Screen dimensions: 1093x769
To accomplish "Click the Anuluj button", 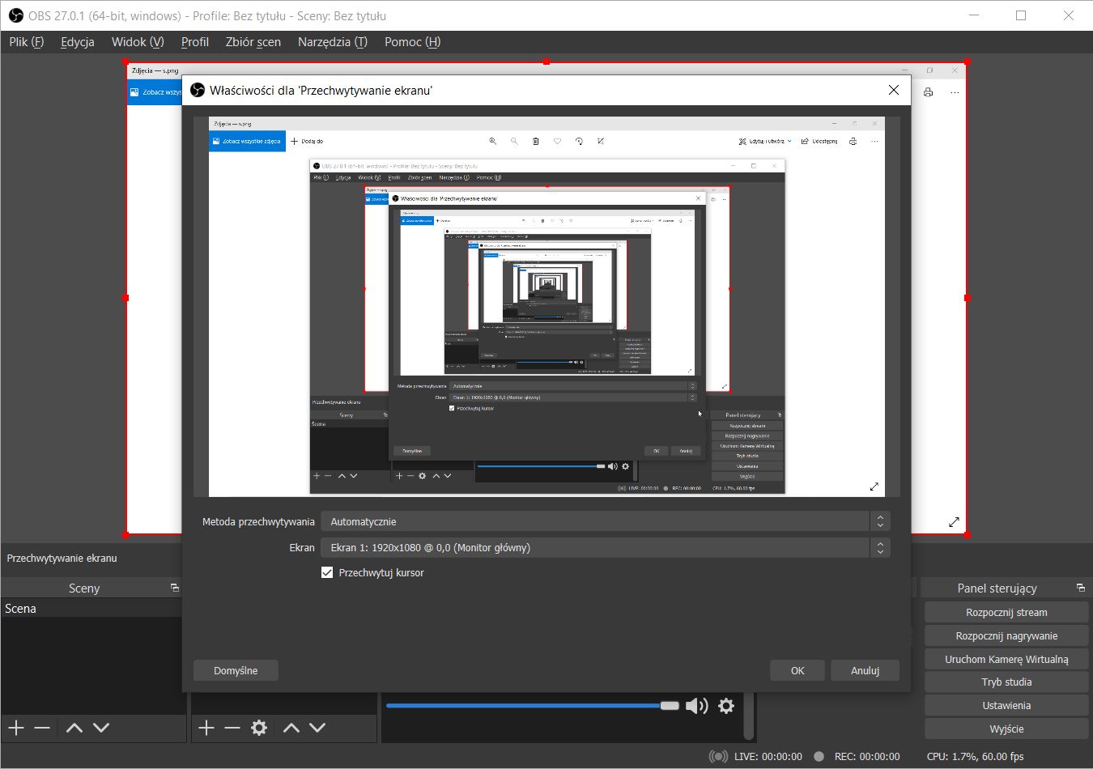I will tap(865, 670).
